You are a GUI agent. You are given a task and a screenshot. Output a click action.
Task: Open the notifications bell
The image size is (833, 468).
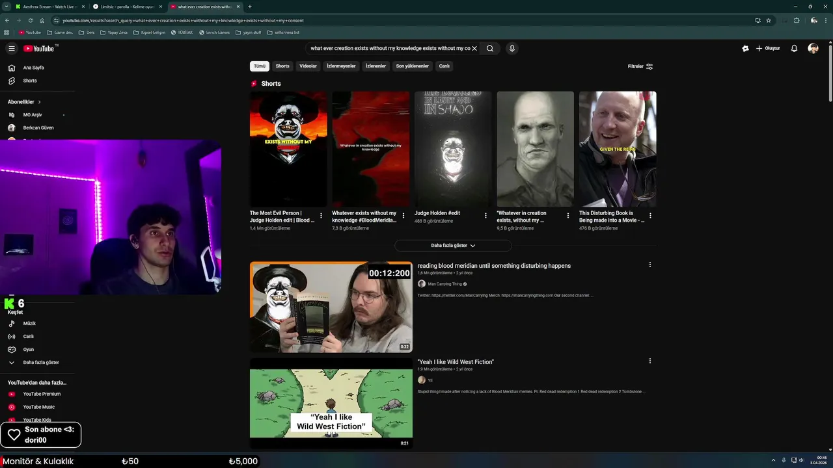point(794,48)
